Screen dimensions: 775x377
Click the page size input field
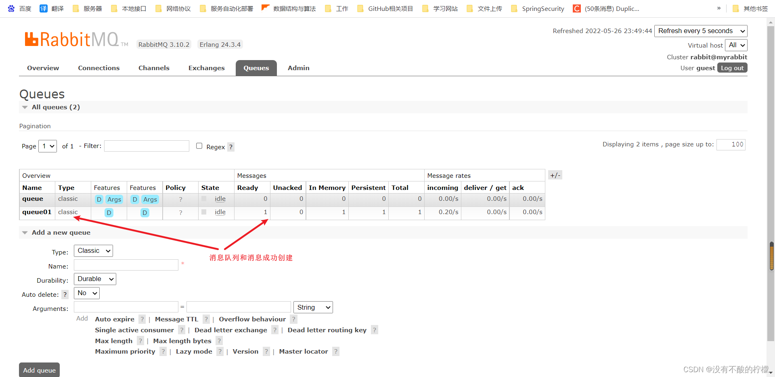point(731,145)
